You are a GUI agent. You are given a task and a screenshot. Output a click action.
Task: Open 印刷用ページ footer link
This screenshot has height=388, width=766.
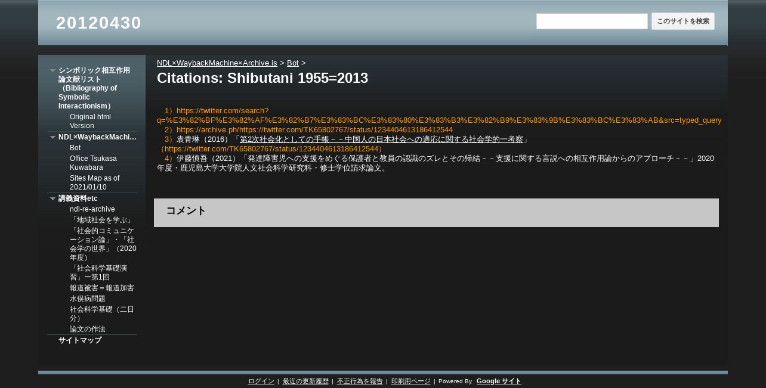tap(410, 381)
